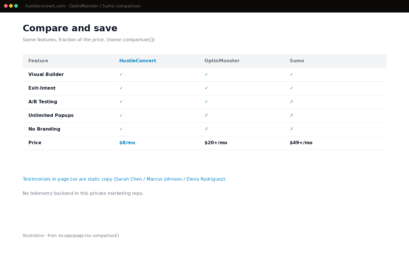
Task: Click Sumo checkmark for Visual Builder
Action: (x=291, y=75)
